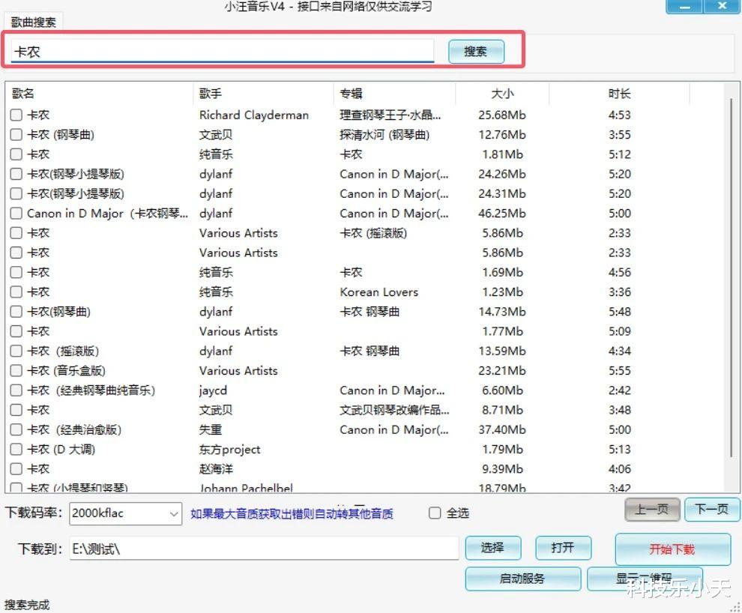Click the 大小 column header
742x613 pixels.
click(502, 93)
